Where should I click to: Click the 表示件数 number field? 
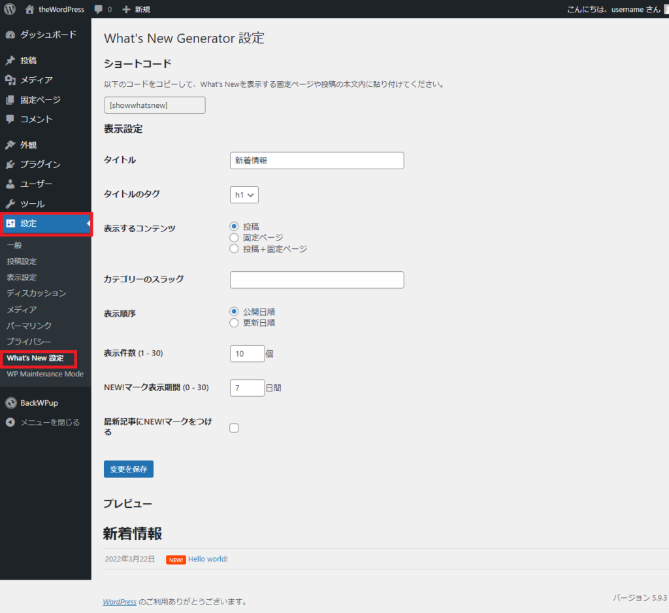248,354
